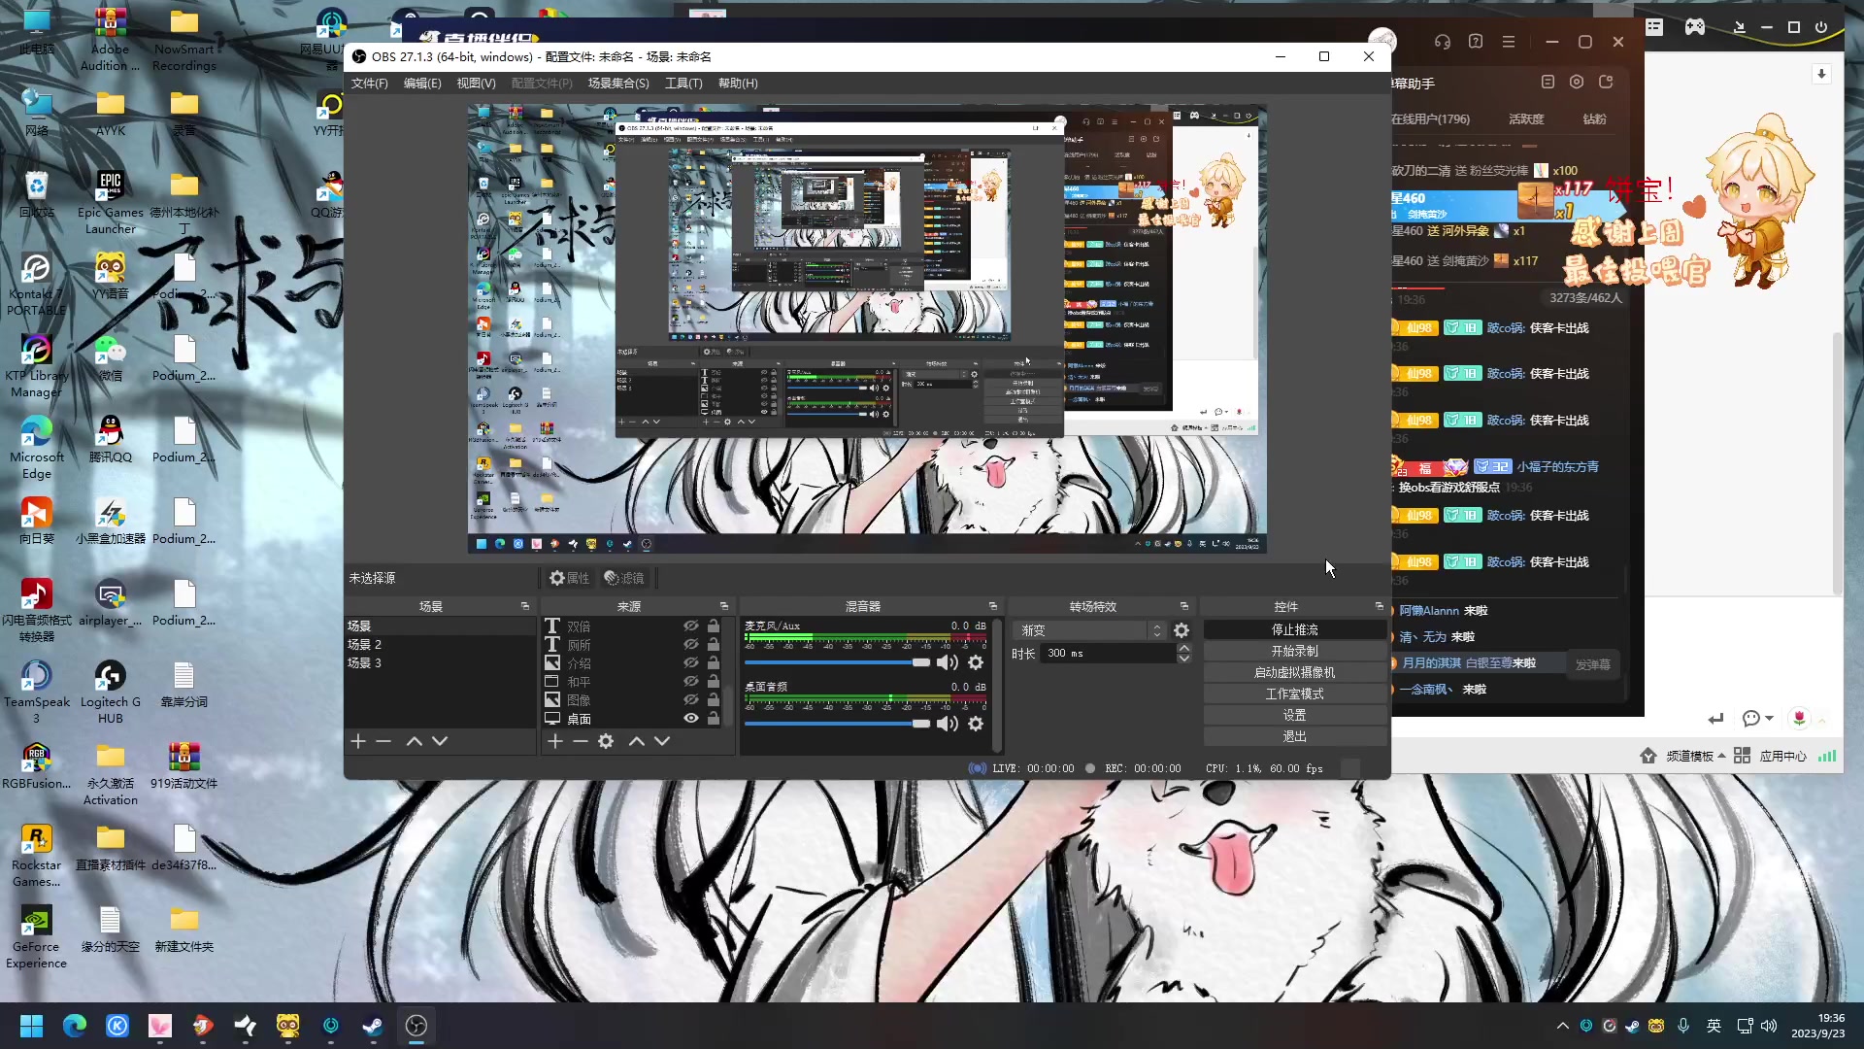Open the help question-mark icon in the streaming assistant window

click(1476, 42)
